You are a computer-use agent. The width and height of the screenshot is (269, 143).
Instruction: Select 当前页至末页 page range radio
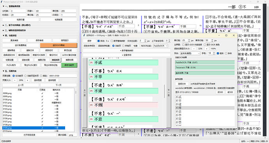coord(25,76)
